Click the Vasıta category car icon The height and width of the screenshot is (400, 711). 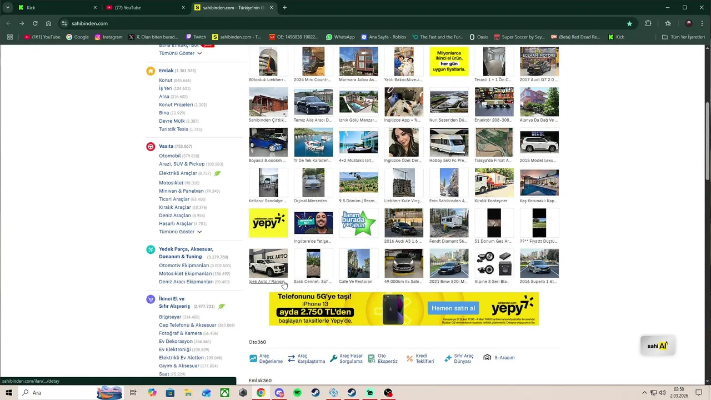[151, 147]
